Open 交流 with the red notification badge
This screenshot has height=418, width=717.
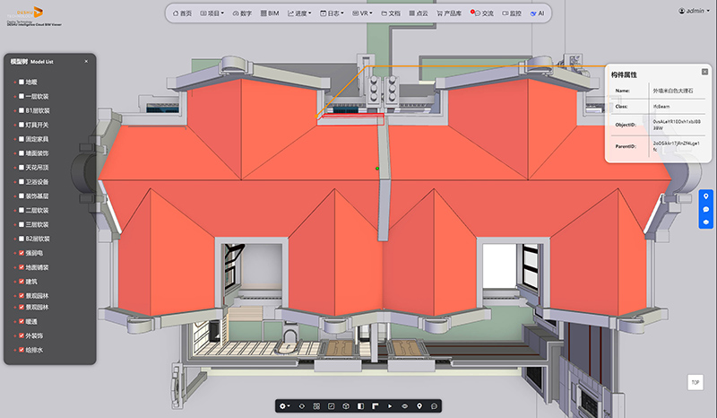(x=482, y=13)
